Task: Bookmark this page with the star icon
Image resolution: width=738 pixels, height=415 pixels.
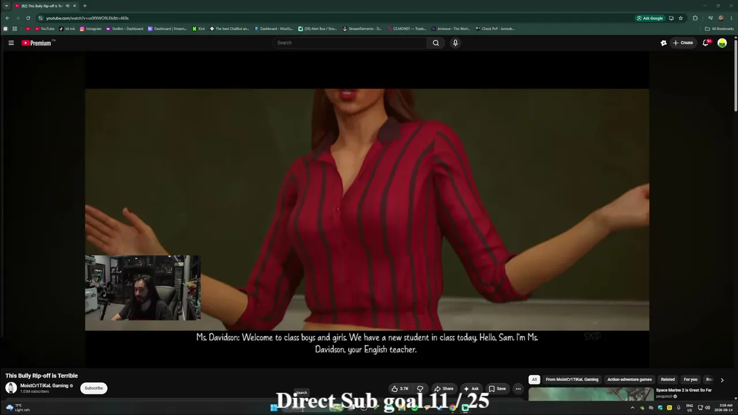Action: [x=680, y=18]
